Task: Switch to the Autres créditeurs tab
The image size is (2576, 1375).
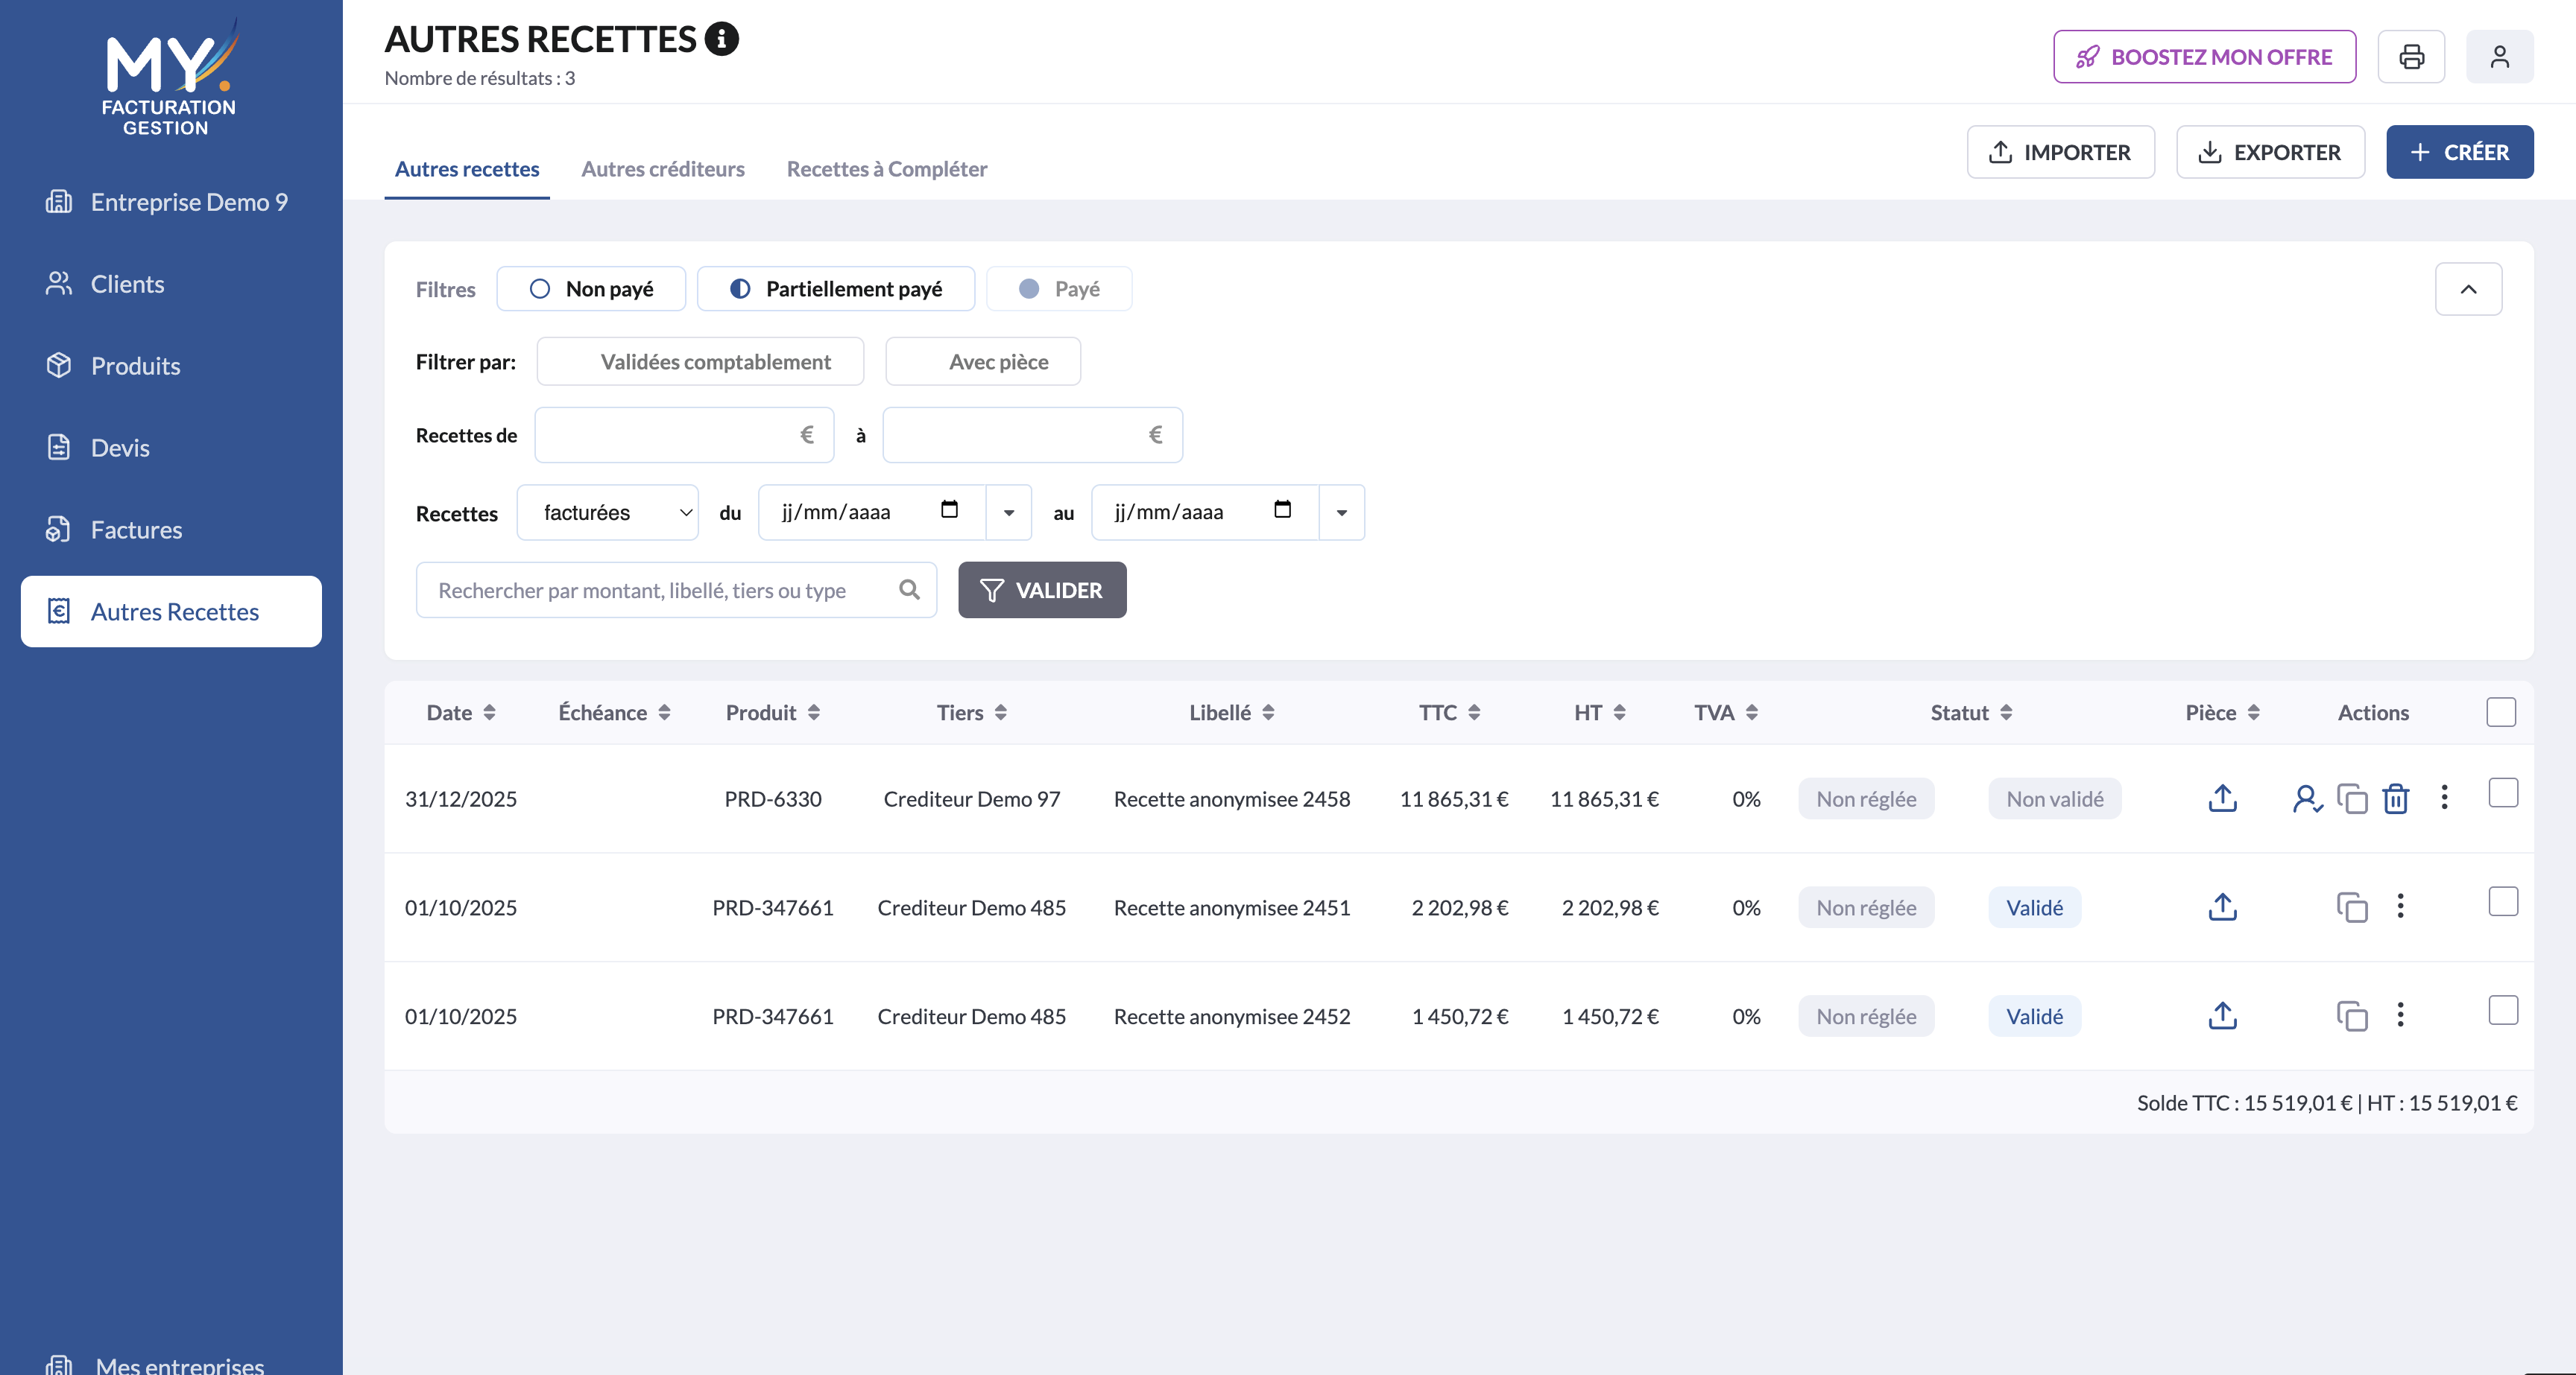Action: click(x=663, y=169)
